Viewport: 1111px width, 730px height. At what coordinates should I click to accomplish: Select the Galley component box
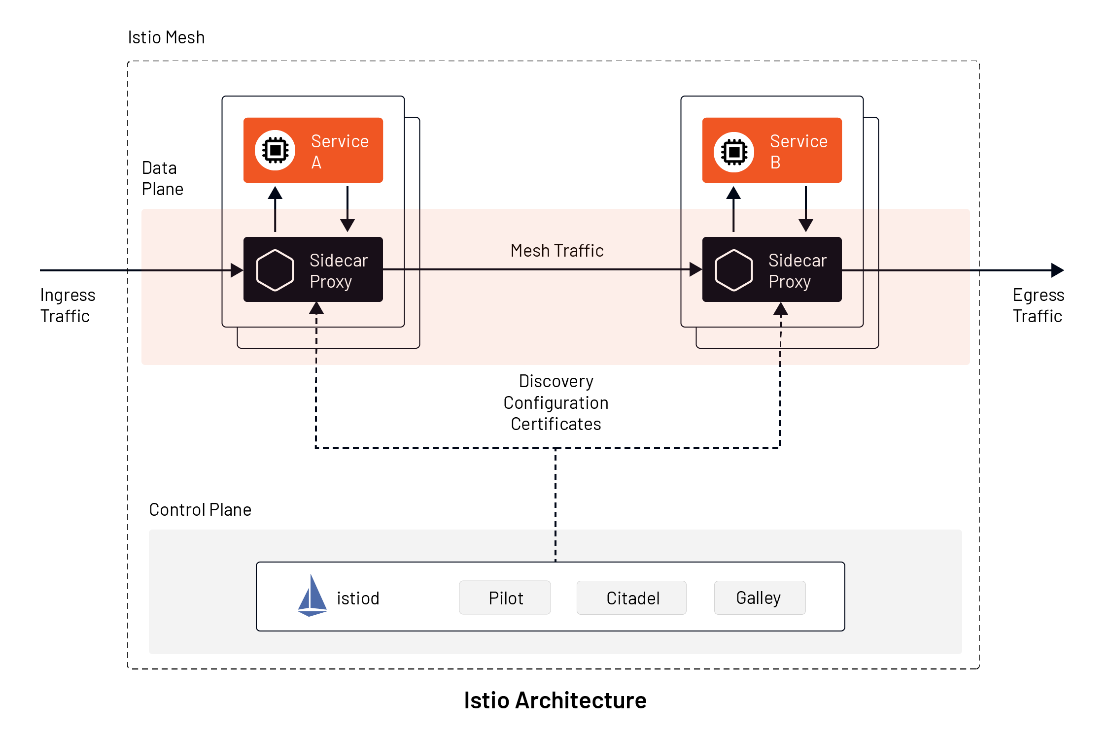[760, 597]
